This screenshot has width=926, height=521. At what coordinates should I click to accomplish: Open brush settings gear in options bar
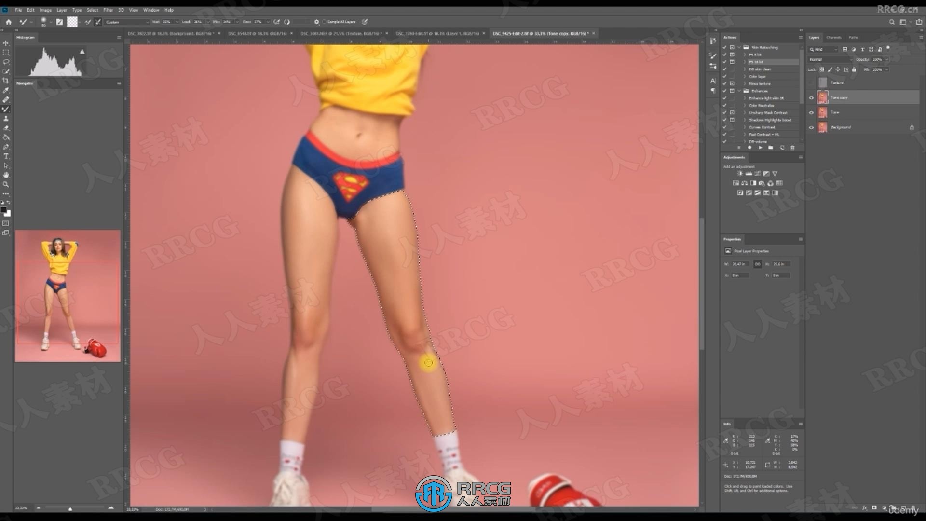click(x=316, y=22)
